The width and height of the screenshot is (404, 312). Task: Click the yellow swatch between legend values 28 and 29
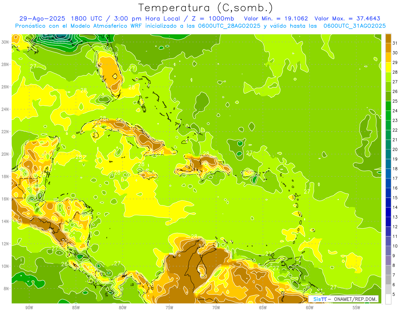point(388,67)
